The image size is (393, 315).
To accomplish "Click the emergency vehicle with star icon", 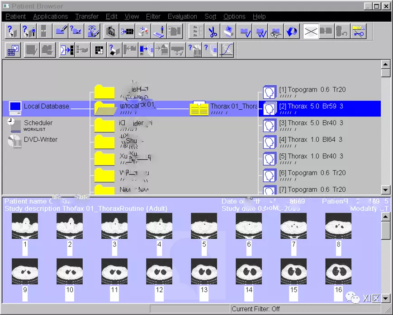I will pos(143,31).
